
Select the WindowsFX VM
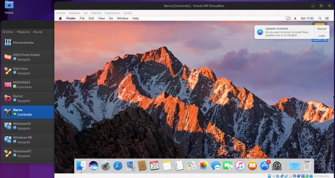point(28,153)
